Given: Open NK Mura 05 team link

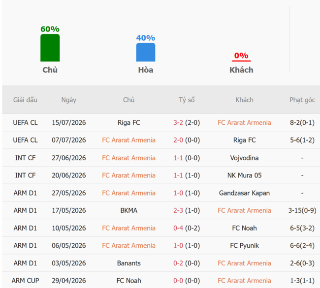Looking at the screenshot, I should pos(244,175).
